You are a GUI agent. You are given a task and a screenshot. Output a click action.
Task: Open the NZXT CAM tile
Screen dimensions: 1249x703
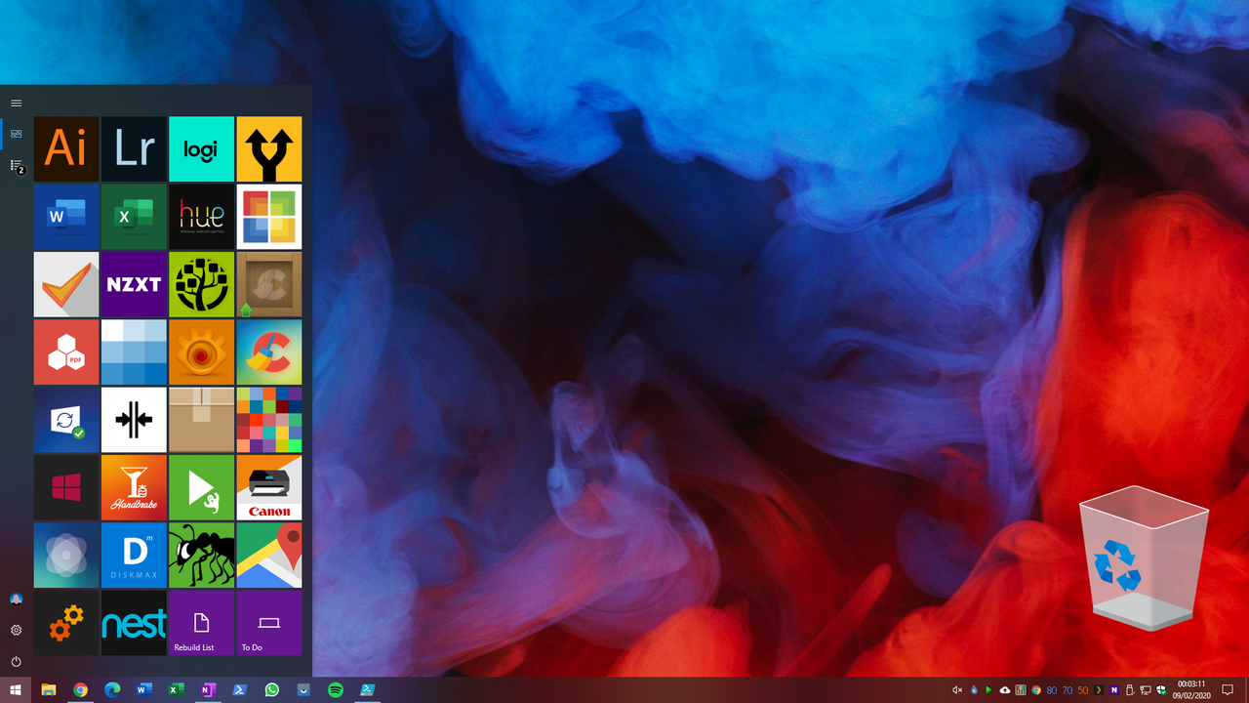pos(134,284)
